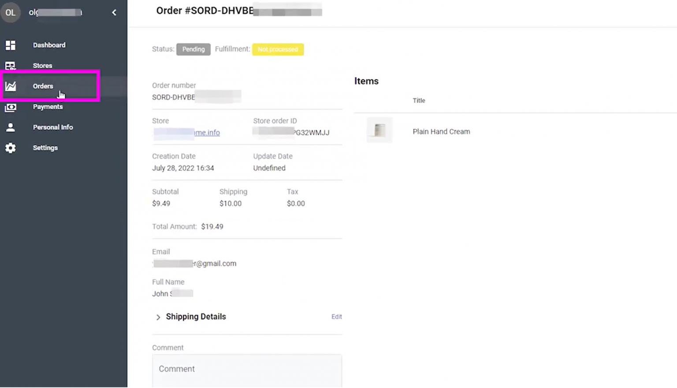Select the Orders chart icon

pos(10,86)
